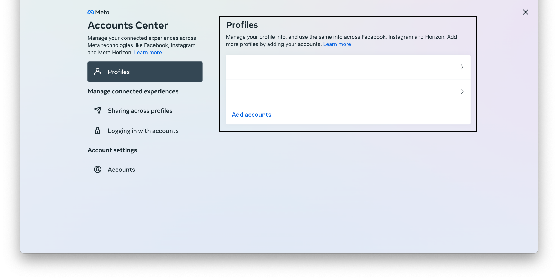Open Logging in with accounts
The height and width of the screenshot is (280, 558).
143,131
